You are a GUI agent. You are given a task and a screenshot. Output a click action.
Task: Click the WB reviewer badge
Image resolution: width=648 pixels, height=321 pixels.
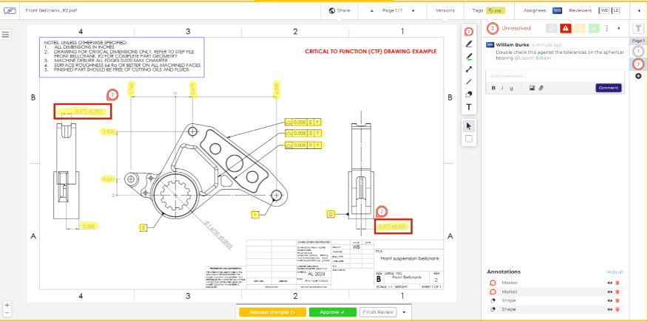click(604, 11)
